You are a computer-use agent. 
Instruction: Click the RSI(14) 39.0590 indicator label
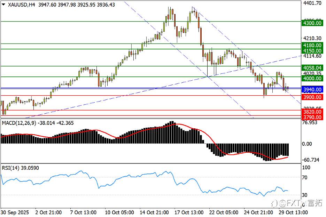click(20, 168)
